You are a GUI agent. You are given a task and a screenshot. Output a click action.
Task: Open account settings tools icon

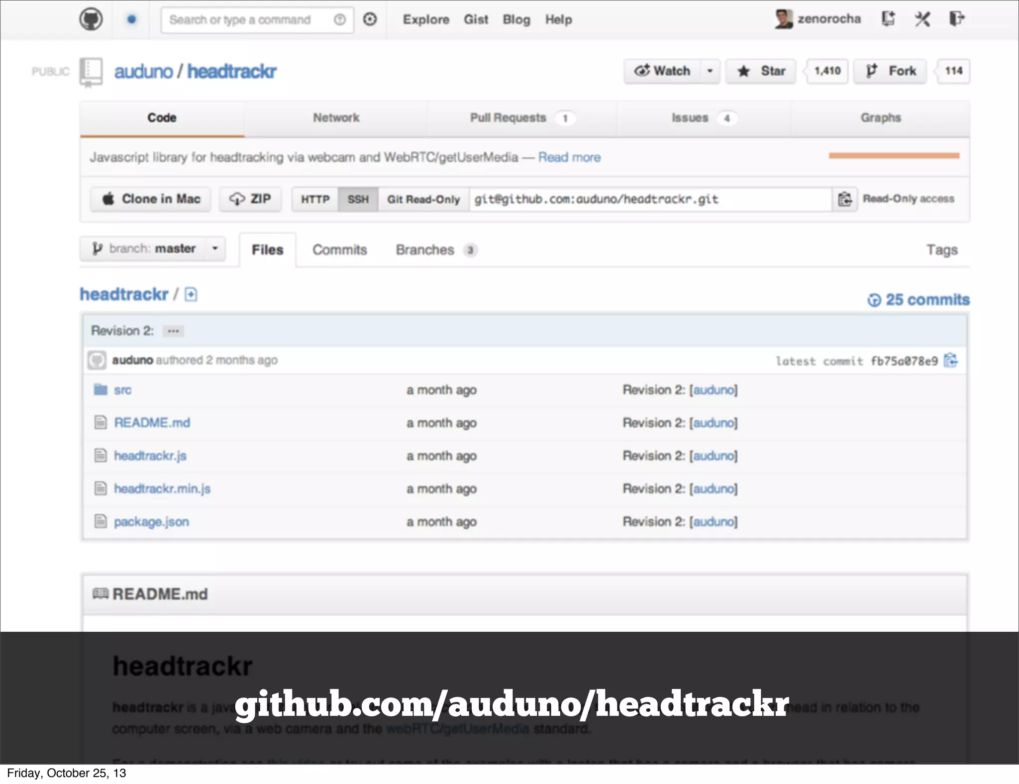922,19
